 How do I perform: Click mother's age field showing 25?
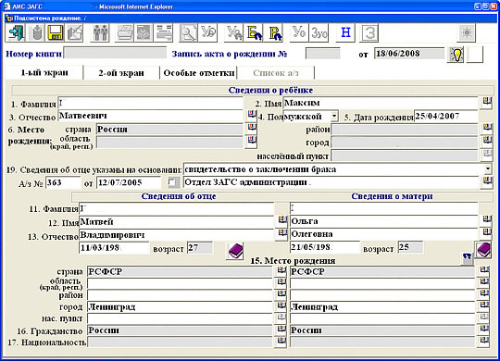pos(411,247)
